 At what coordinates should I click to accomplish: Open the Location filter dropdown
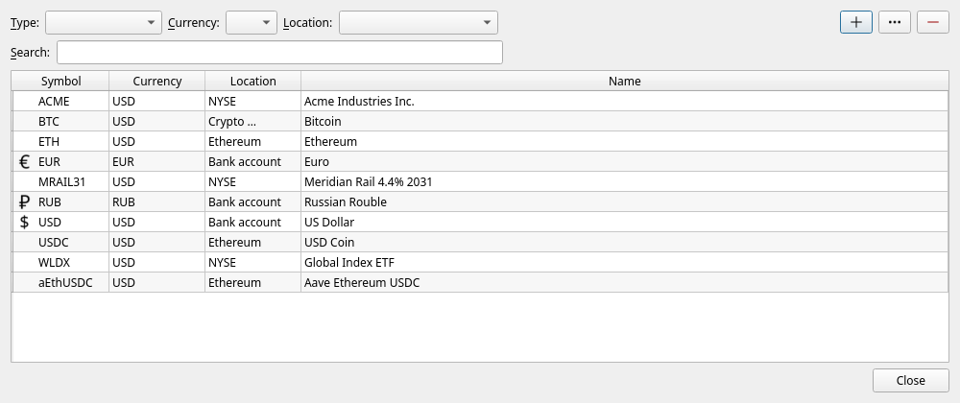click(x=419, y=23)
